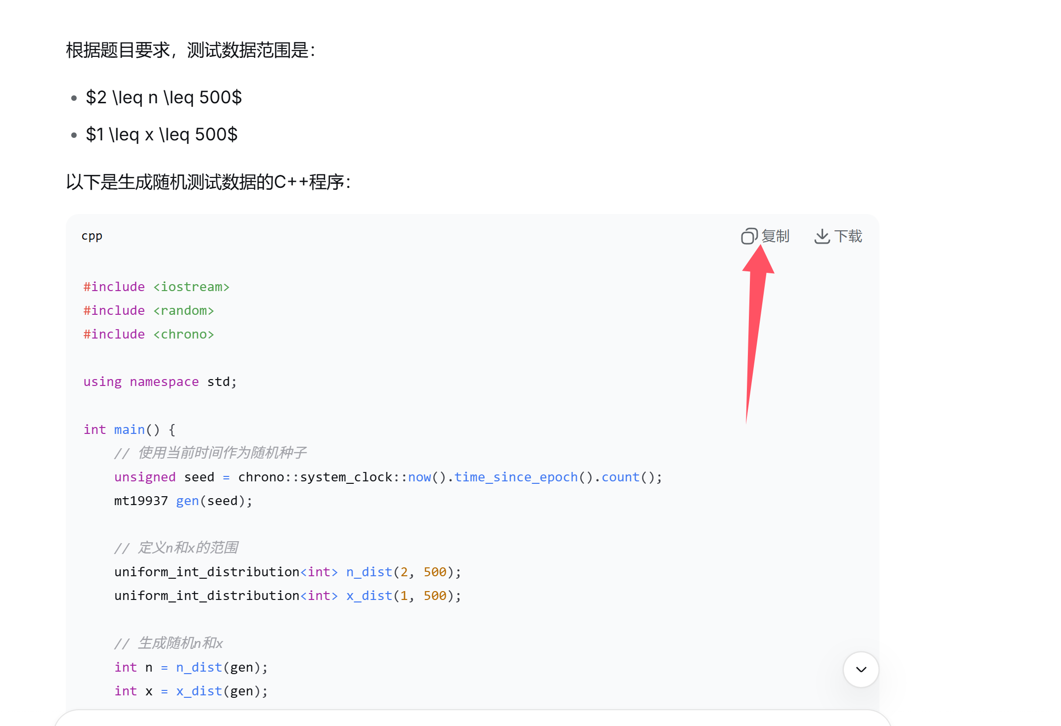
Task: Click the 下载 text label
Action: pyautogui.click(x=848, y=236)
